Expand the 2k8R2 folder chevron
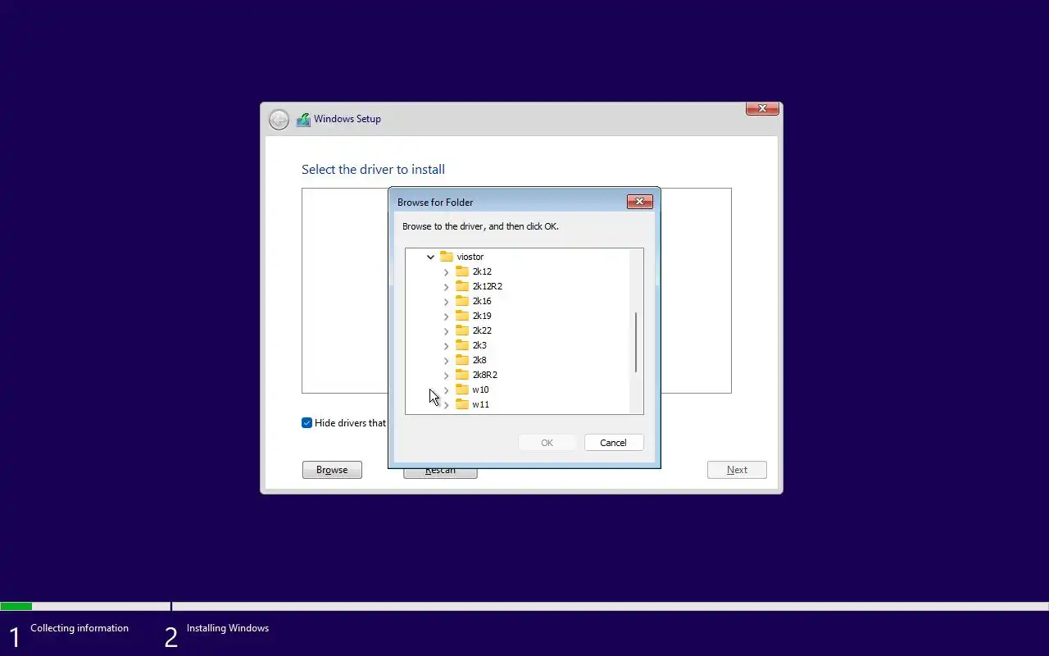 [x=446, y=375]
